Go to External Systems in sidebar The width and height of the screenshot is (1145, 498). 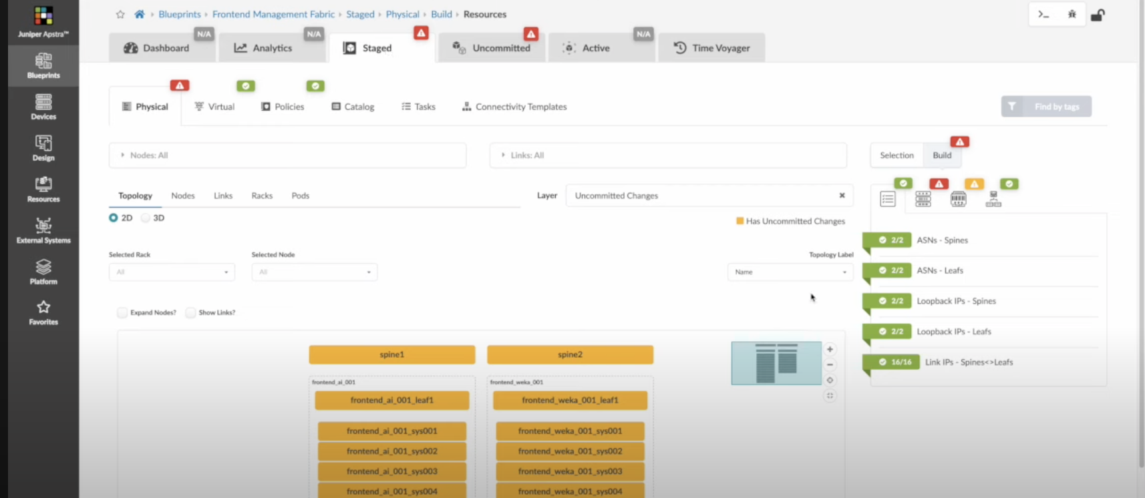(x=43, y=231)
